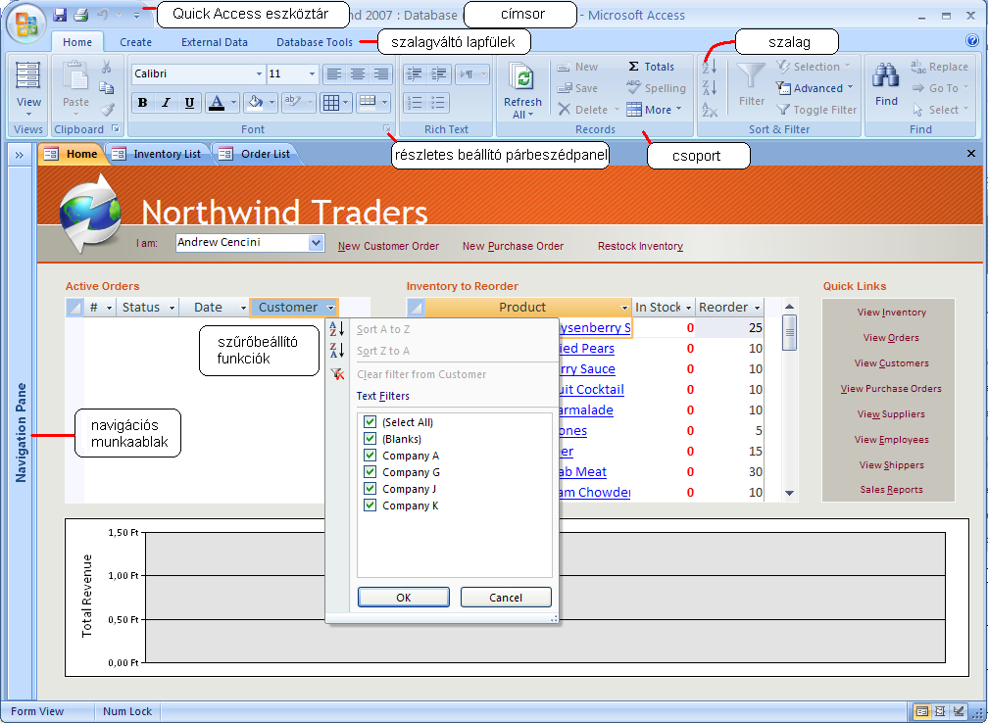Uncheck Company G checkbox
The height and width of the screenshot is (723, 988).
click(x=370, y=472)
